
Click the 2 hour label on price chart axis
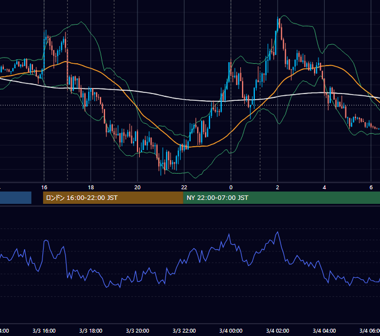pyautogui.click(x=278, y=188)
